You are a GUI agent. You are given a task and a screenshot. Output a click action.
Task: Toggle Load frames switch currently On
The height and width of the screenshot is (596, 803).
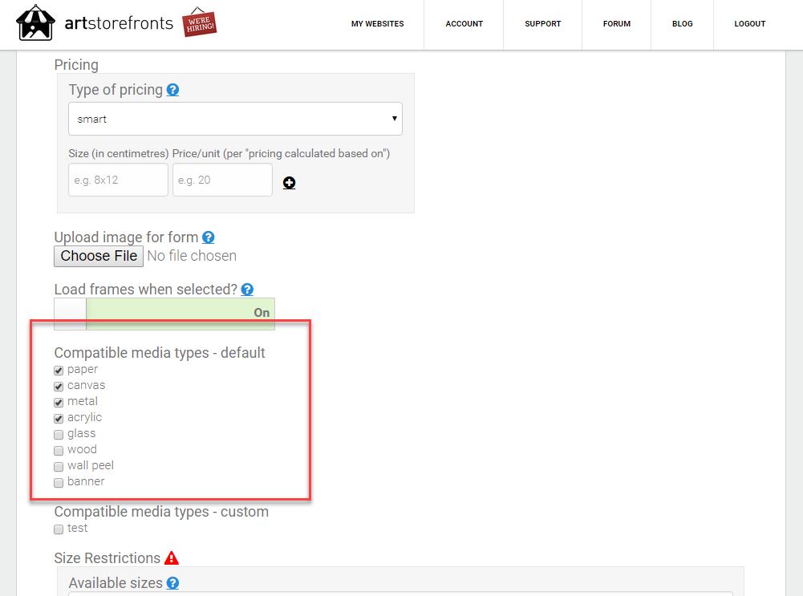[x=164, y=314]
